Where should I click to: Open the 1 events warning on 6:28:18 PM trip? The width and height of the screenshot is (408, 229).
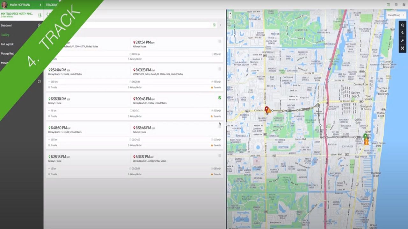pyautogui.click(x=216, y=174)
